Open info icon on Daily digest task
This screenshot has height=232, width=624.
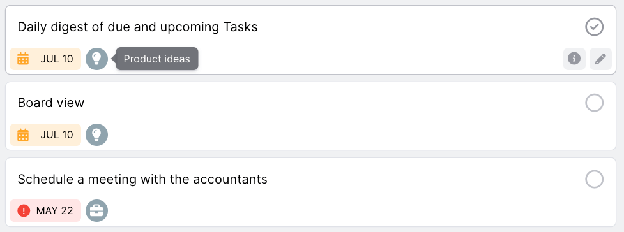574,59
